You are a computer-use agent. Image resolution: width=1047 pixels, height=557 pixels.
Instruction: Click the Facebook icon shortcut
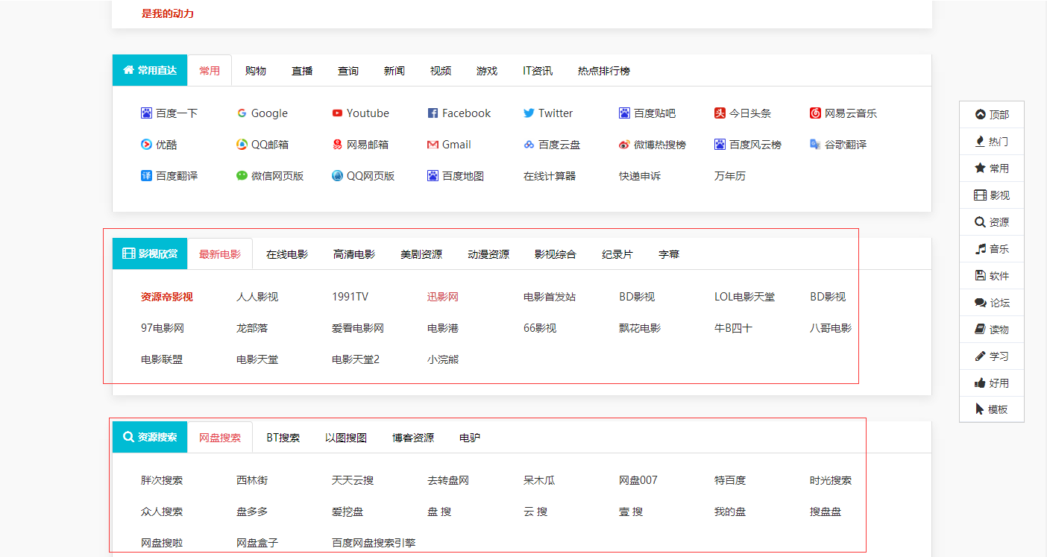click(x=433, y=113)
